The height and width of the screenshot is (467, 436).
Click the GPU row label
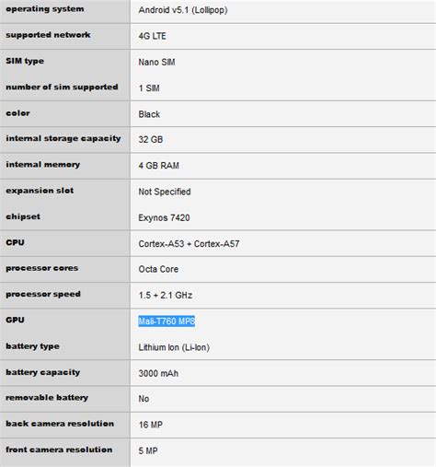coord(15,320)
